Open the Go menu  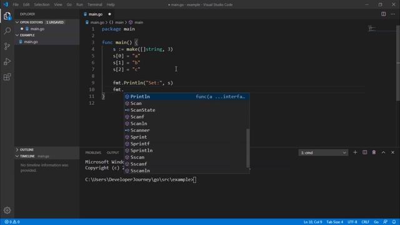point(69,4)
